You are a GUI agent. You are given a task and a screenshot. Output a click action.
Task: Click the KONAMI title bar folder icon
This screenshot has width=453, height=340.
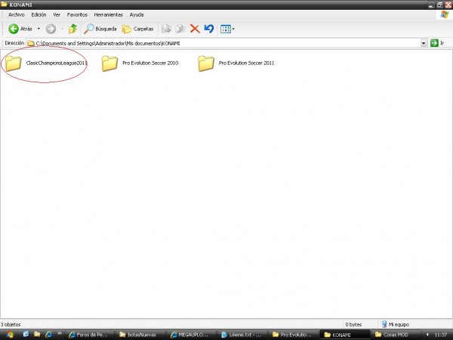coord(4,5)
